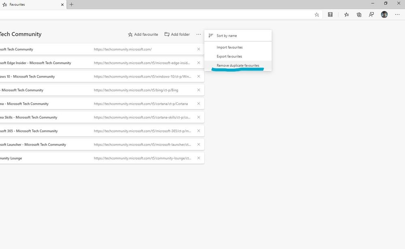Delete the Cortana Skills favourite
Image resolution: width=405 pixels, height=249 pixels.
point(198,117)
